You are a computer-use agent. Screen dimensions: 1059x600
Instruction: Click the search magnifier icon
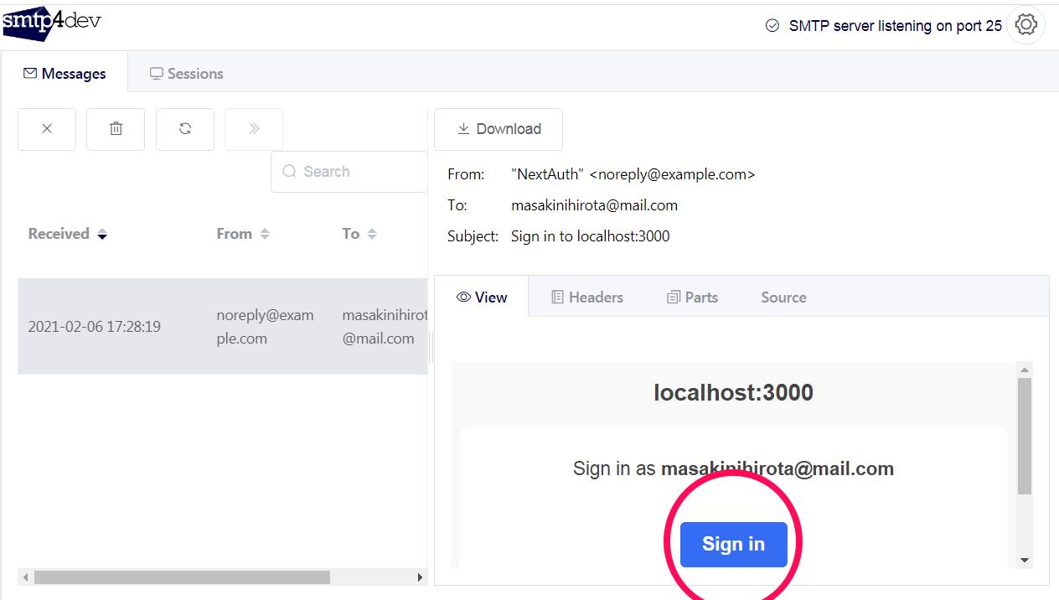pos(289,171)
